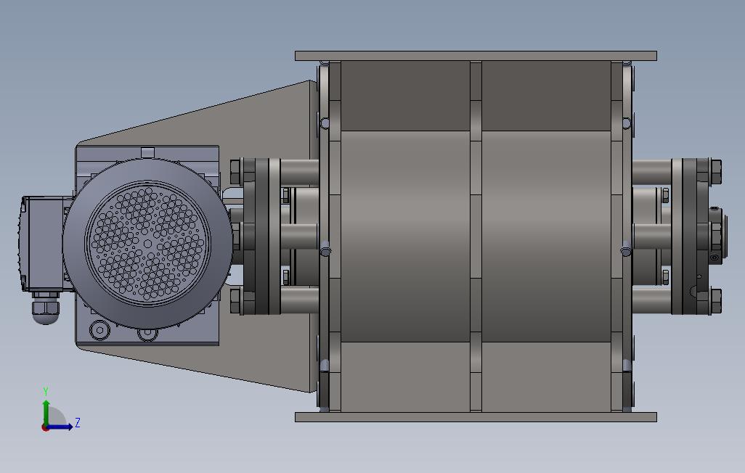
Task: Select the round plug on gearbox housing bottom
Action: point(99,329)
